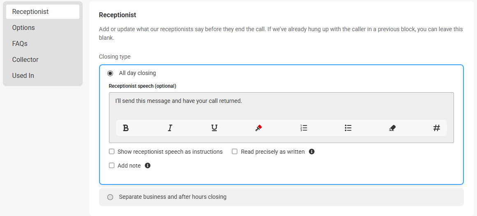Viewport: 477px width, 216px height.
Task: Select the red highlighter tool
Action: pos(259,128)
